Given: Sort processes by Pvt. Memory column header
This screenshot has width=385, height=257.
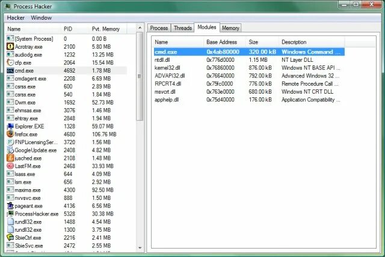Looking at the screenshot, I should coord(108,29).
